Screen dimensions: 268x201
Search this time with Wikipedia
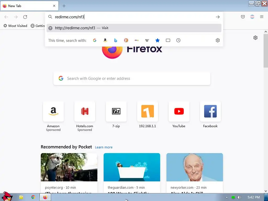pos(147,41)
